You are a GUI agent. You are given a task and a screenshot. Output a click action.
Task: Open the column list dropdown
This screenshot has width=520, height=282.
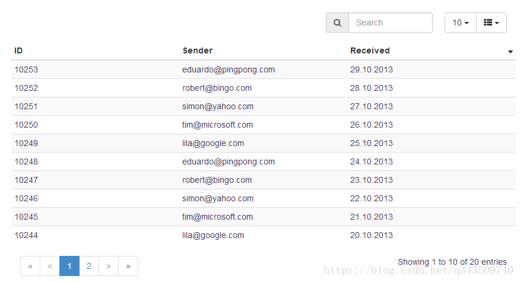pos(492,23)
